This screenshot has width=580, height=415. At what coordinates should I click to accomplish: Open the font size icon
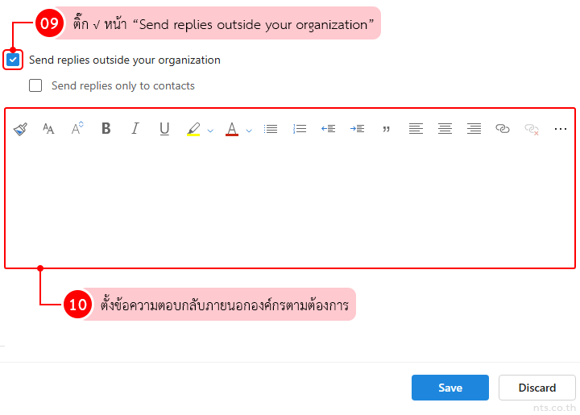coord(77,128)
